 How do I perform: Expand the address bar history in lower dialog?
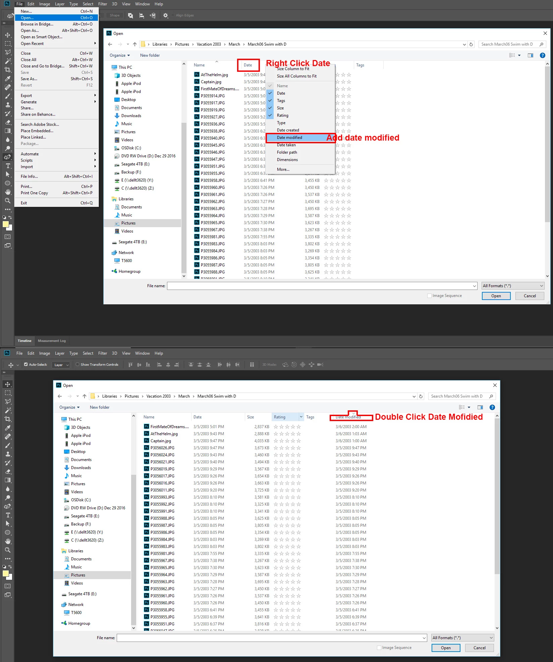[414, 396]
